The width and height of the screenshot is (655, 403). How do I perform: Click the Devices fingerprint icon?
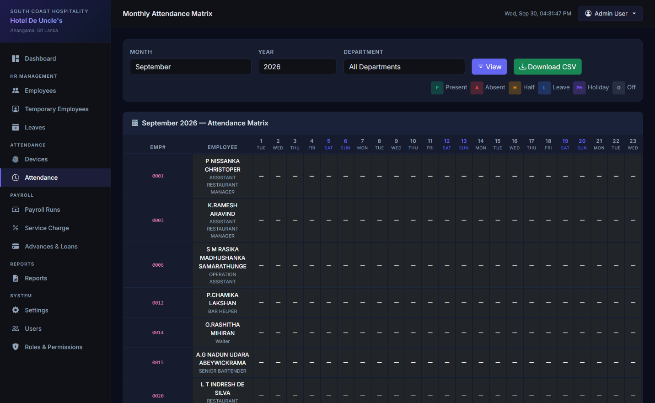(x=16, y=159)
